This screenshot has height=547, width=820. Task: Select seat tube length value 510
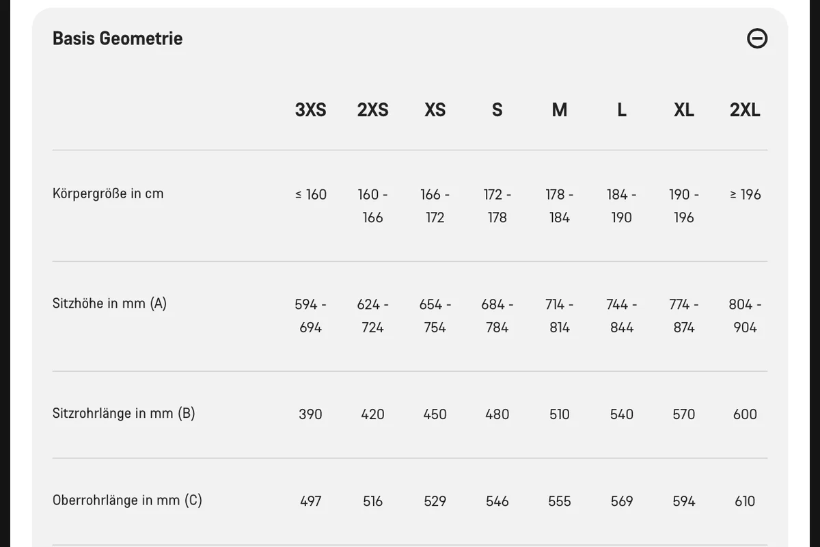click(559, 414)
